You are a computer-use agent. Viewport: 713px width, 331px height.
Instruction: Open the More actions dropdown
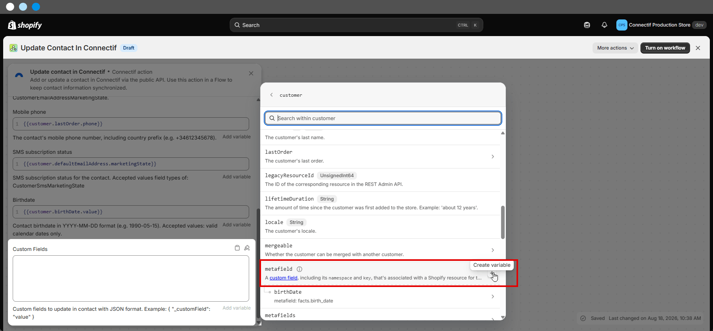[x=615, y=48]
